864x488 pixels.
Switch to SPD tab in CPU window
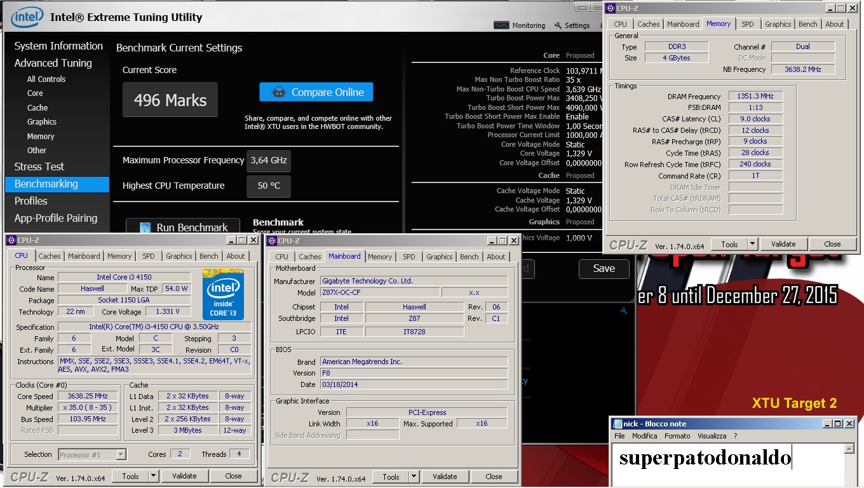click(149, 256)
